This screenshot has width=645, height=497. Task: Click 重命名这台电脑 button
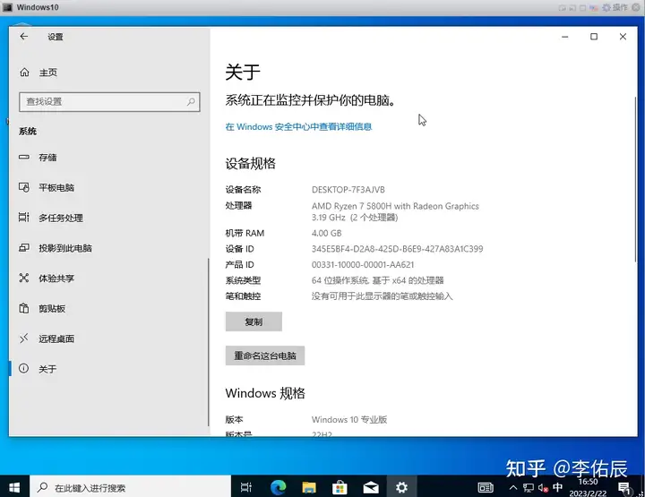point(265,356)
